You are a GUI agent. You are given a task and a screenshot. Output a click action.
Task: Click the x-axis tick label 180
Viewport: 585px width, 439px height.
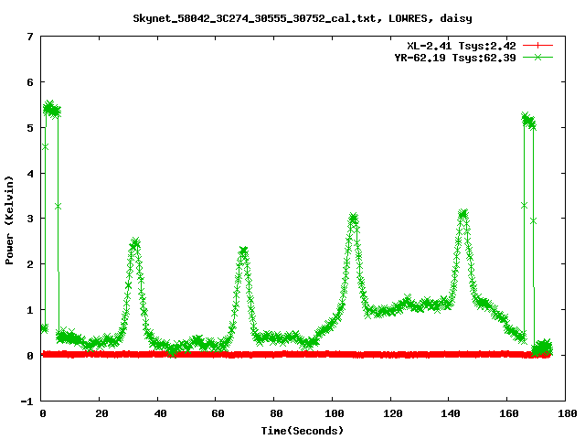[567, 413]
